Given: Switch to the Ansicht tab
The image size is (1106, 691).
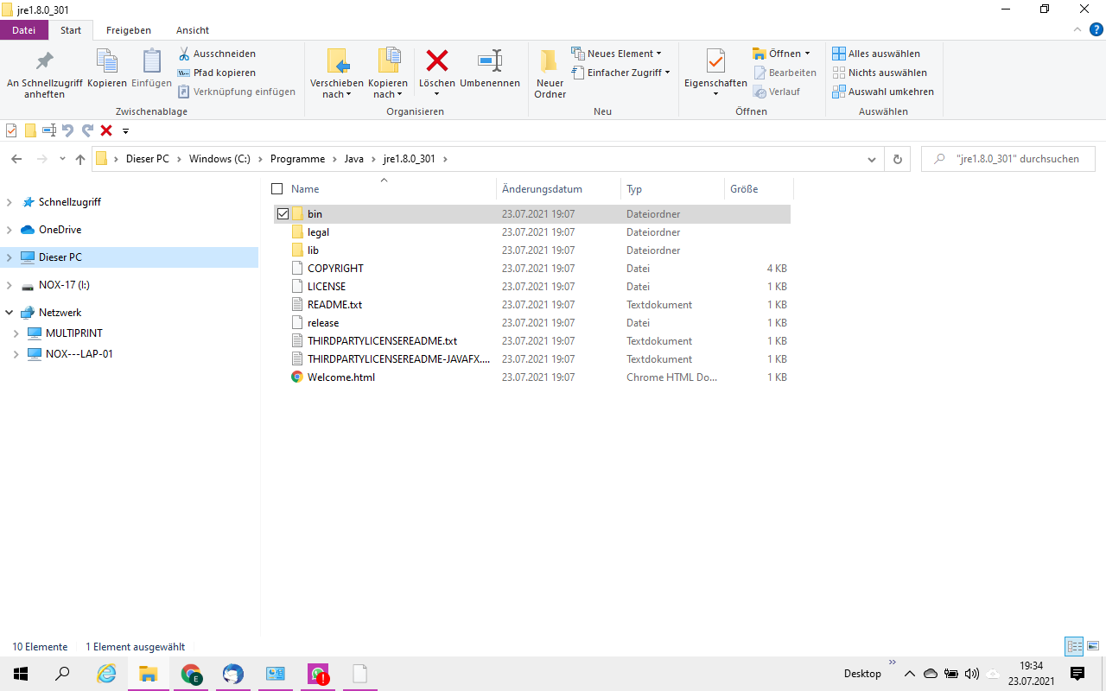Looking at the screenshot, I should point(192,30).
